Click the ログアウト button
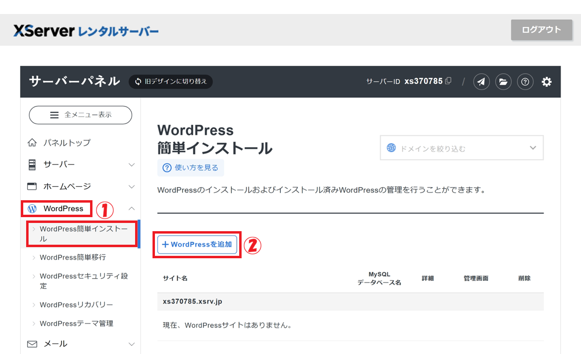Image resolution: width=581 pixels, height=354 pixels. click(x=541, y=30)
